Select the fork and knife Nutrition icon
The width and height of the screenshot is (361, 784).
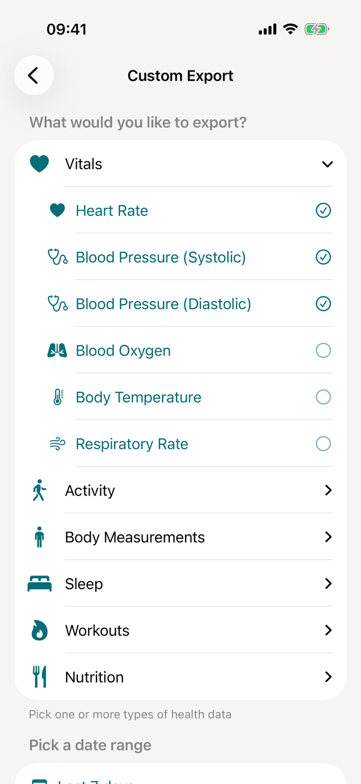point(39,677)
